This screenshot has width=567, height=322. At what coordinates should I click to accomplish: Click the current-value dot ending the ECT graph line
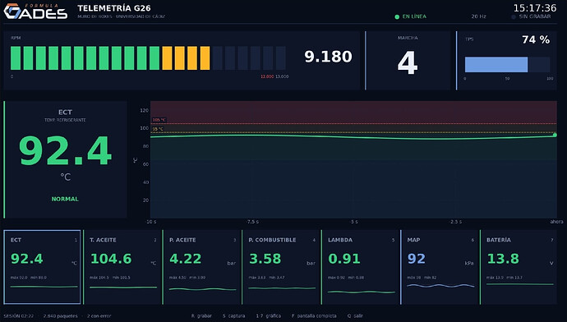click(x=555, y=136)
